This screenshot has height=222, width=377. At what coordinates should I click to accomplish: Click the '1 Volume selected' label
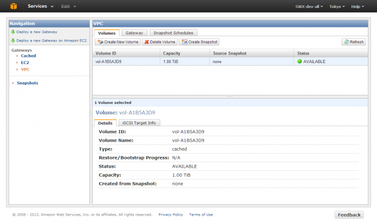click(113, 103)
